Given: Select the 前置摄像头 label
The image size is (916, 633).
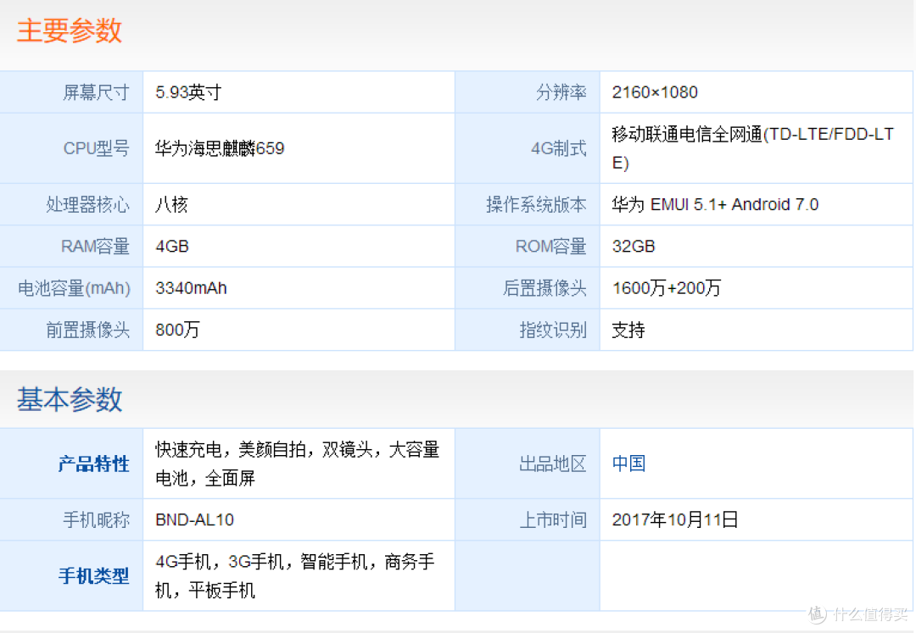Looking at the screenshot, I should (x=87, y=330).
